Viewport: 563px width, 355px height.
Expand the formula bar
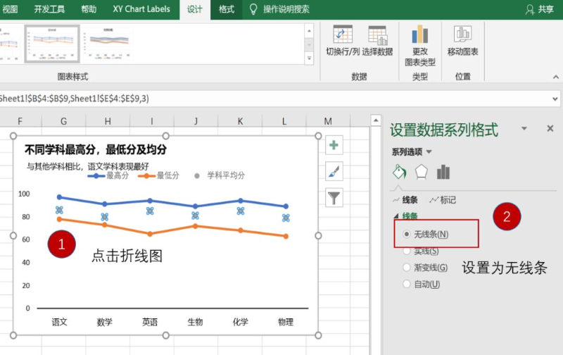[555, 99]
